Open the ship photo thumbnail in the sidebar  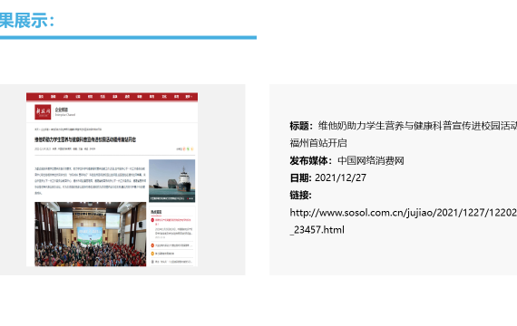pos(171,181)
